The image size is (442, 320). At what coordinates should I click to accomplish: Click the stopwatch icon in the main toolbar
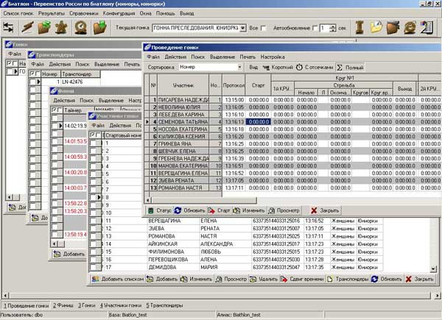pyautogui.click(x=81, y=27)
